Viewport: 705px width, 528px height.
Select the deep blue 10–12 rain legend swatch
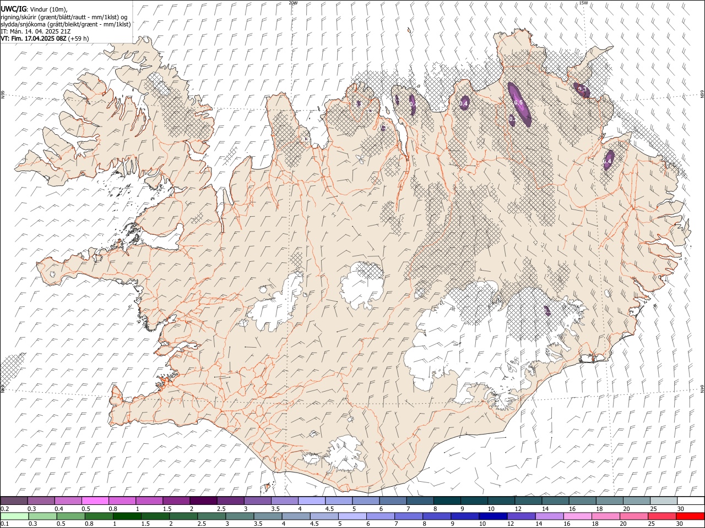tap(492, 516)
